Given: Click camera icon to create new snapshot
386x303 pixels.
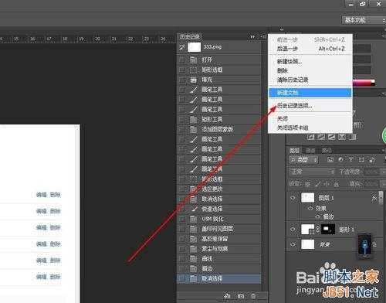Looking at the screenshot, I should coord(241,296).
